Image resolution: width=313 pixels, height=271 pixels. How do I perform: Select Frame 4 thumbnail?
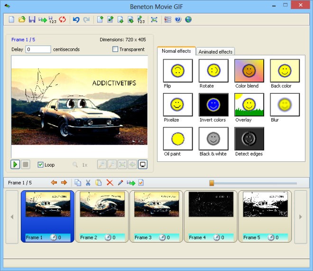click(x=211, y=216)
